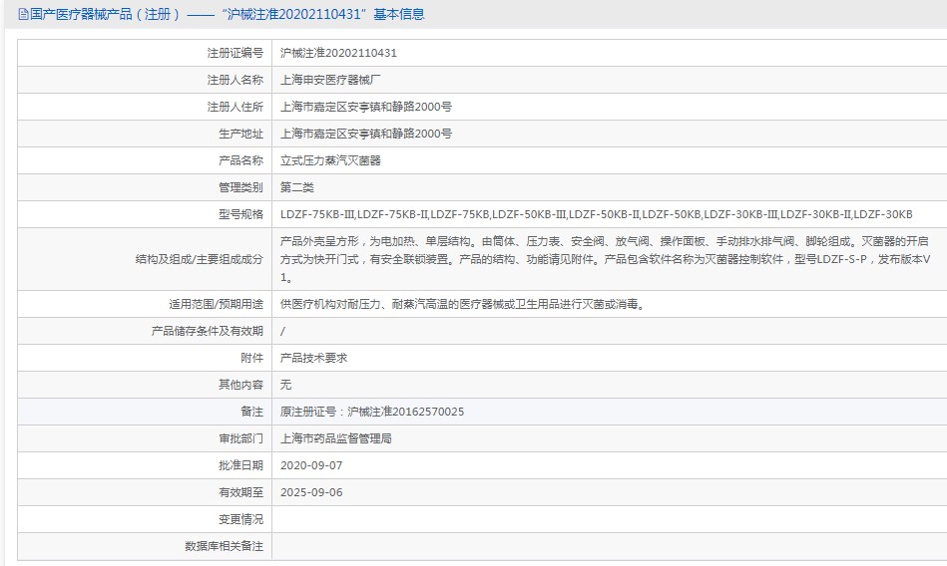The height and width of the screenshot is (566, 947).
Task: Click the 其他内容 label
Action: click(x=240, y=385)
